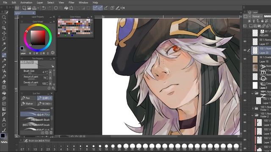The image size is (271, 152).
Task: Click the Undo arrow in command bar
Action: 44,8
